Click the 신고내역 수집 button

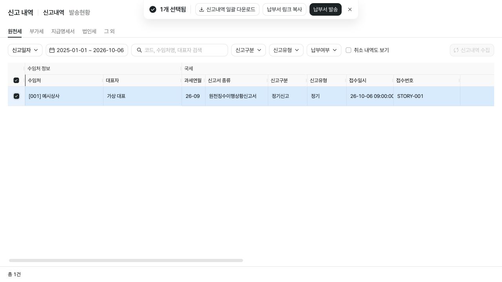coord(472,50)
